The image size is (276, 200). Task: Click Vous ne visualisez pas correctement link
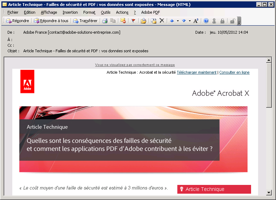click(x=135, y=65)
